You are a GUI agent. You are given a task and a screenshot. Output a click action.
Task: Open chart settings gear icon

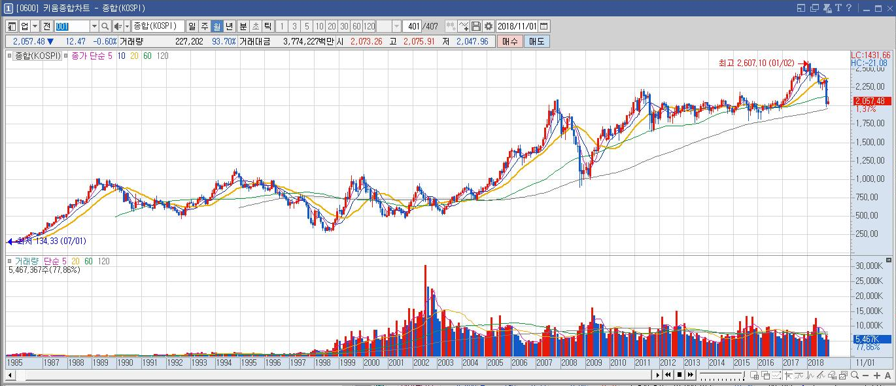click(488, 26)
